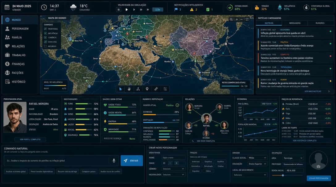The width and height of the screenshot is (336, 187).
Task: Open the Mundo section in sidebar
Action: click(x=20, y=20)
